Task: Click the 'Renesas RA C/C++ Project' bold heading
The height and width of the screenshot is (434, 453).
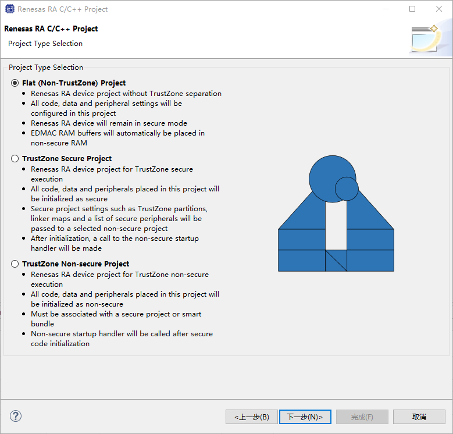Action: coord(51,29)
